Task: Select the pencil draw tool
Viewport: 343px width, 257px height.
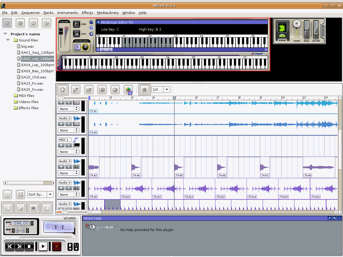Action: click(x=76, y=90)
